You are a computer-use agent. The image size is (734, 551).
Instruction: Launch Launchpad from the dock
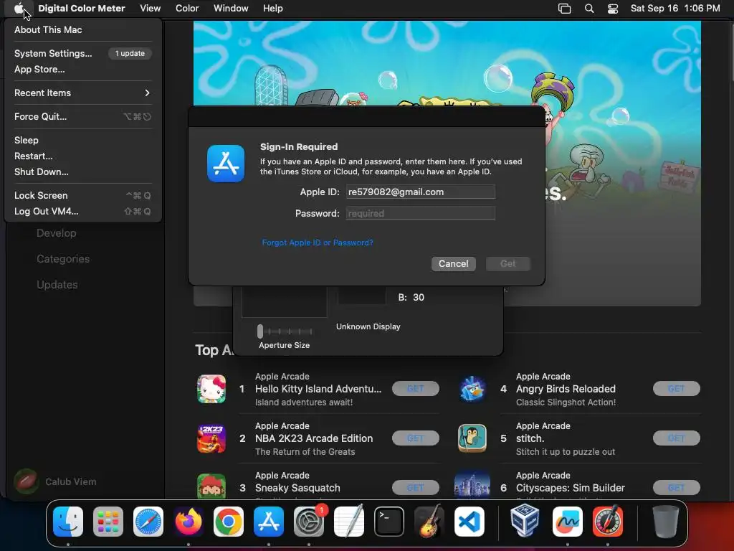pos(108,522)
